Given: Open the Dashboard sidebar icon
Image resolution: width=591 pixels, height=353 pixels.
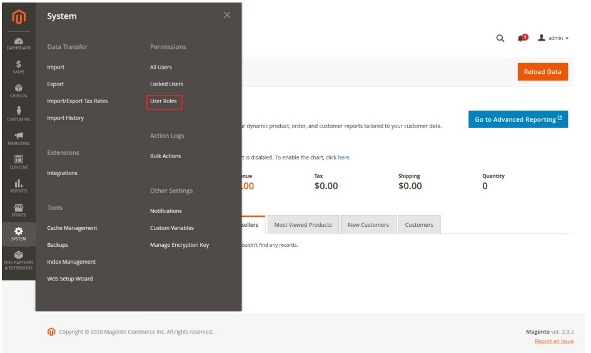Looking at the screenshot, I should 18,43.
